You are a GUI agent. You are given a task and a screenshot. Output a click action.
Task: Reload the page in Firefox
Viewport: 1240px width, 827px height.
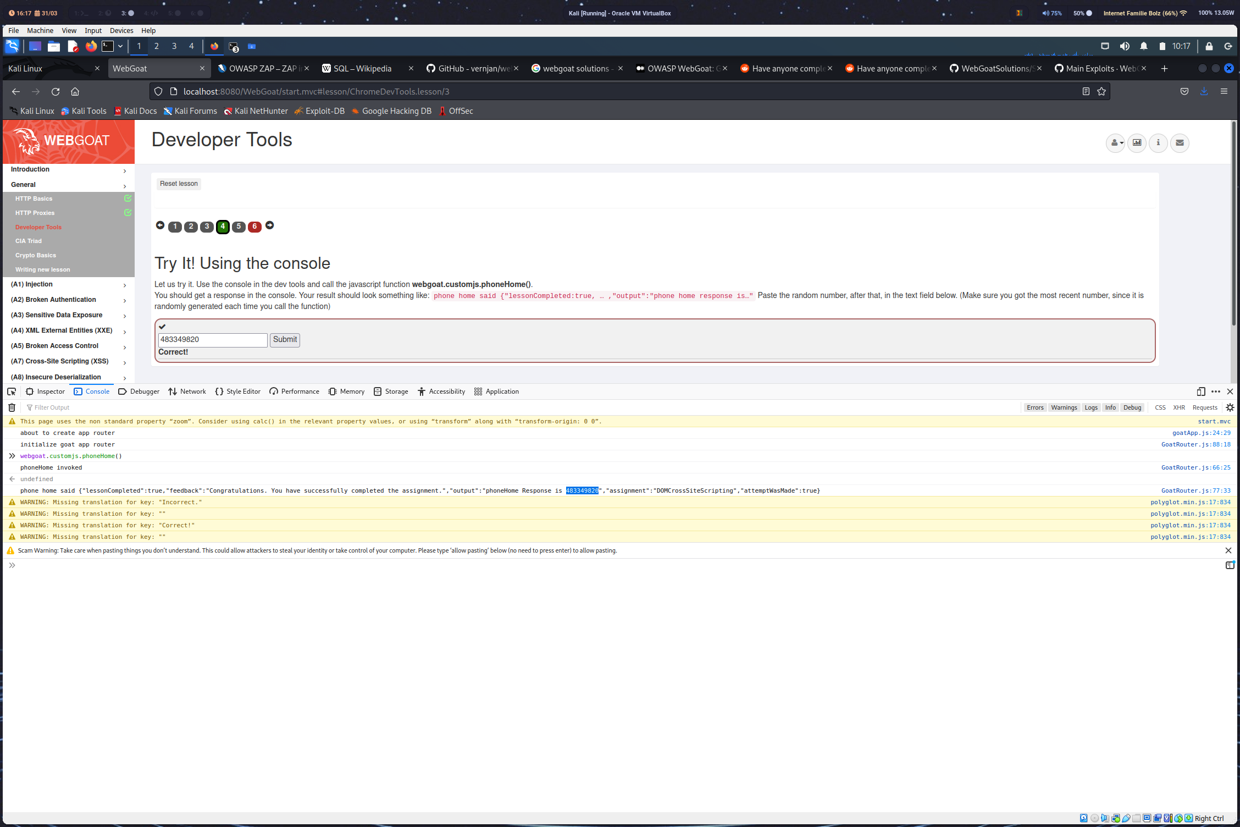click(55, 92)
